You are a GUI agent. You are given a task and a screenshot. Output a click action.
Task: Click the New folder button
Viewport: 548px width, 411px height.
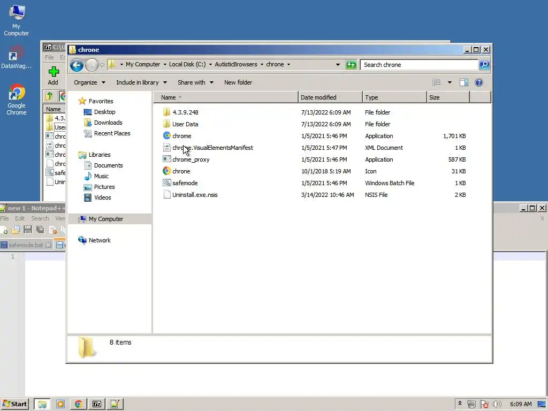coord(238,82)
